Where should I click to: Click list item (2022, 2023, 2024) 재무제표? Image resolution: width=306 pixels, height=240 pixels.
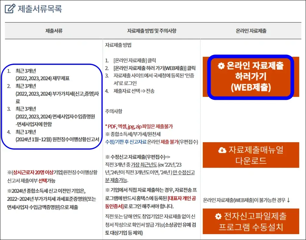pos(43,78)
